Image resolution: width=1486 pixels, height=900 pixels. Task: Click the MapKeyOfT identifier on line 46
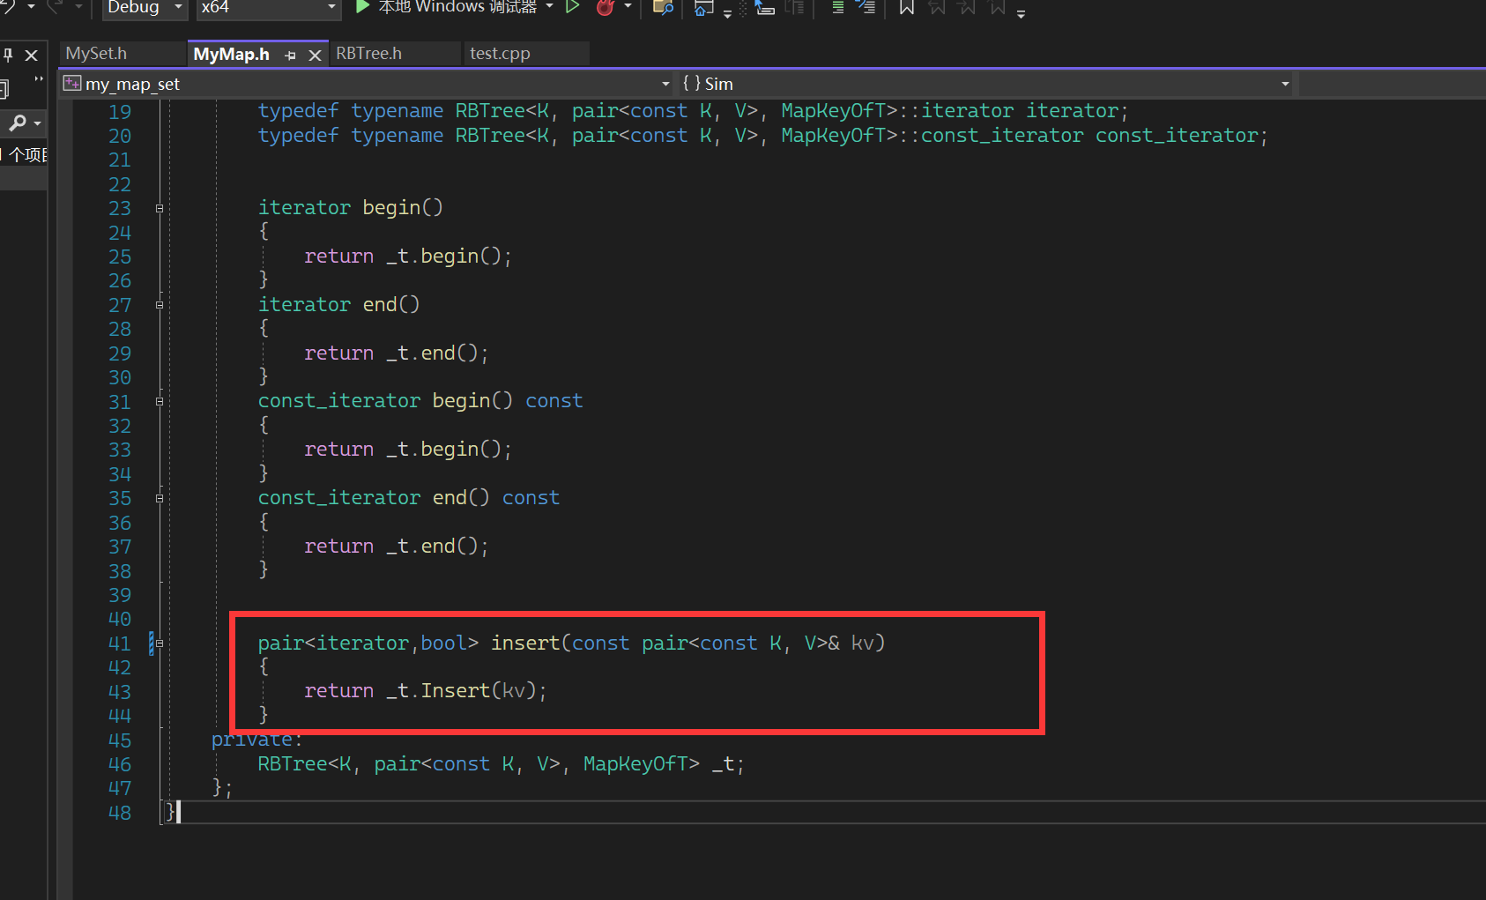[641, 763]
